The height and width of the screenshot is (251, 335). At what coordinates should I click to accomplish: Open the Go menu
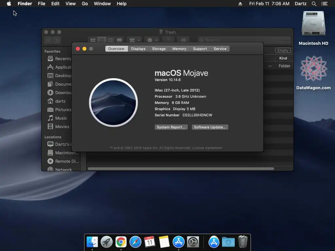pyautogui.click(x=85, y=4)
